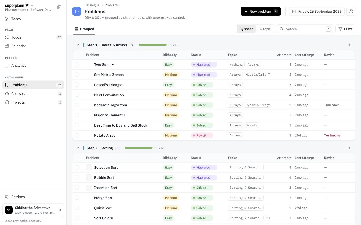Open Courses in sidebar

click(x=33, y=93)
